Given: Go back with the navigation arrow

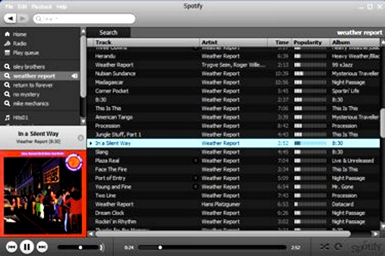Looking at the screenshot, I should [8, 19].
